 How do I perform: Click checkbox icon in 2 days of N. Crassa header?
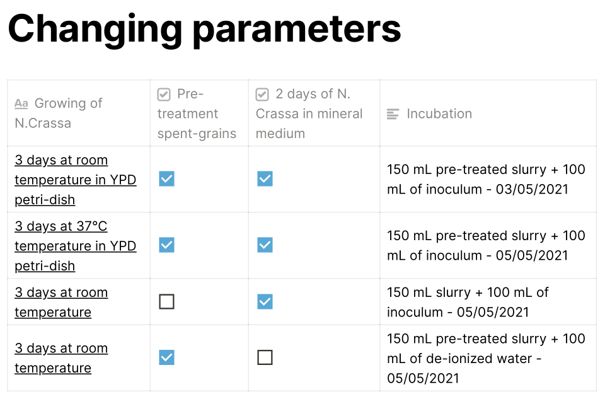click(262, 95)
